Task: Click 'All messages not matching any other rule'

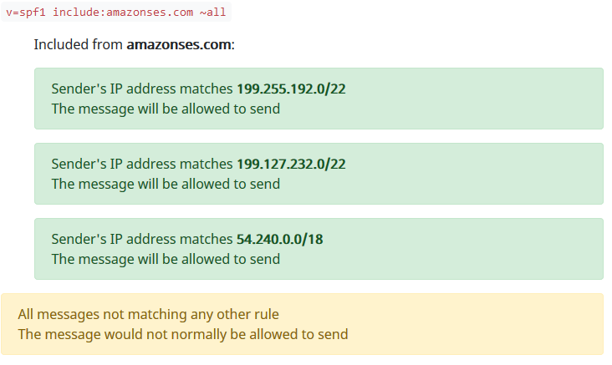Action: [148, 315]
